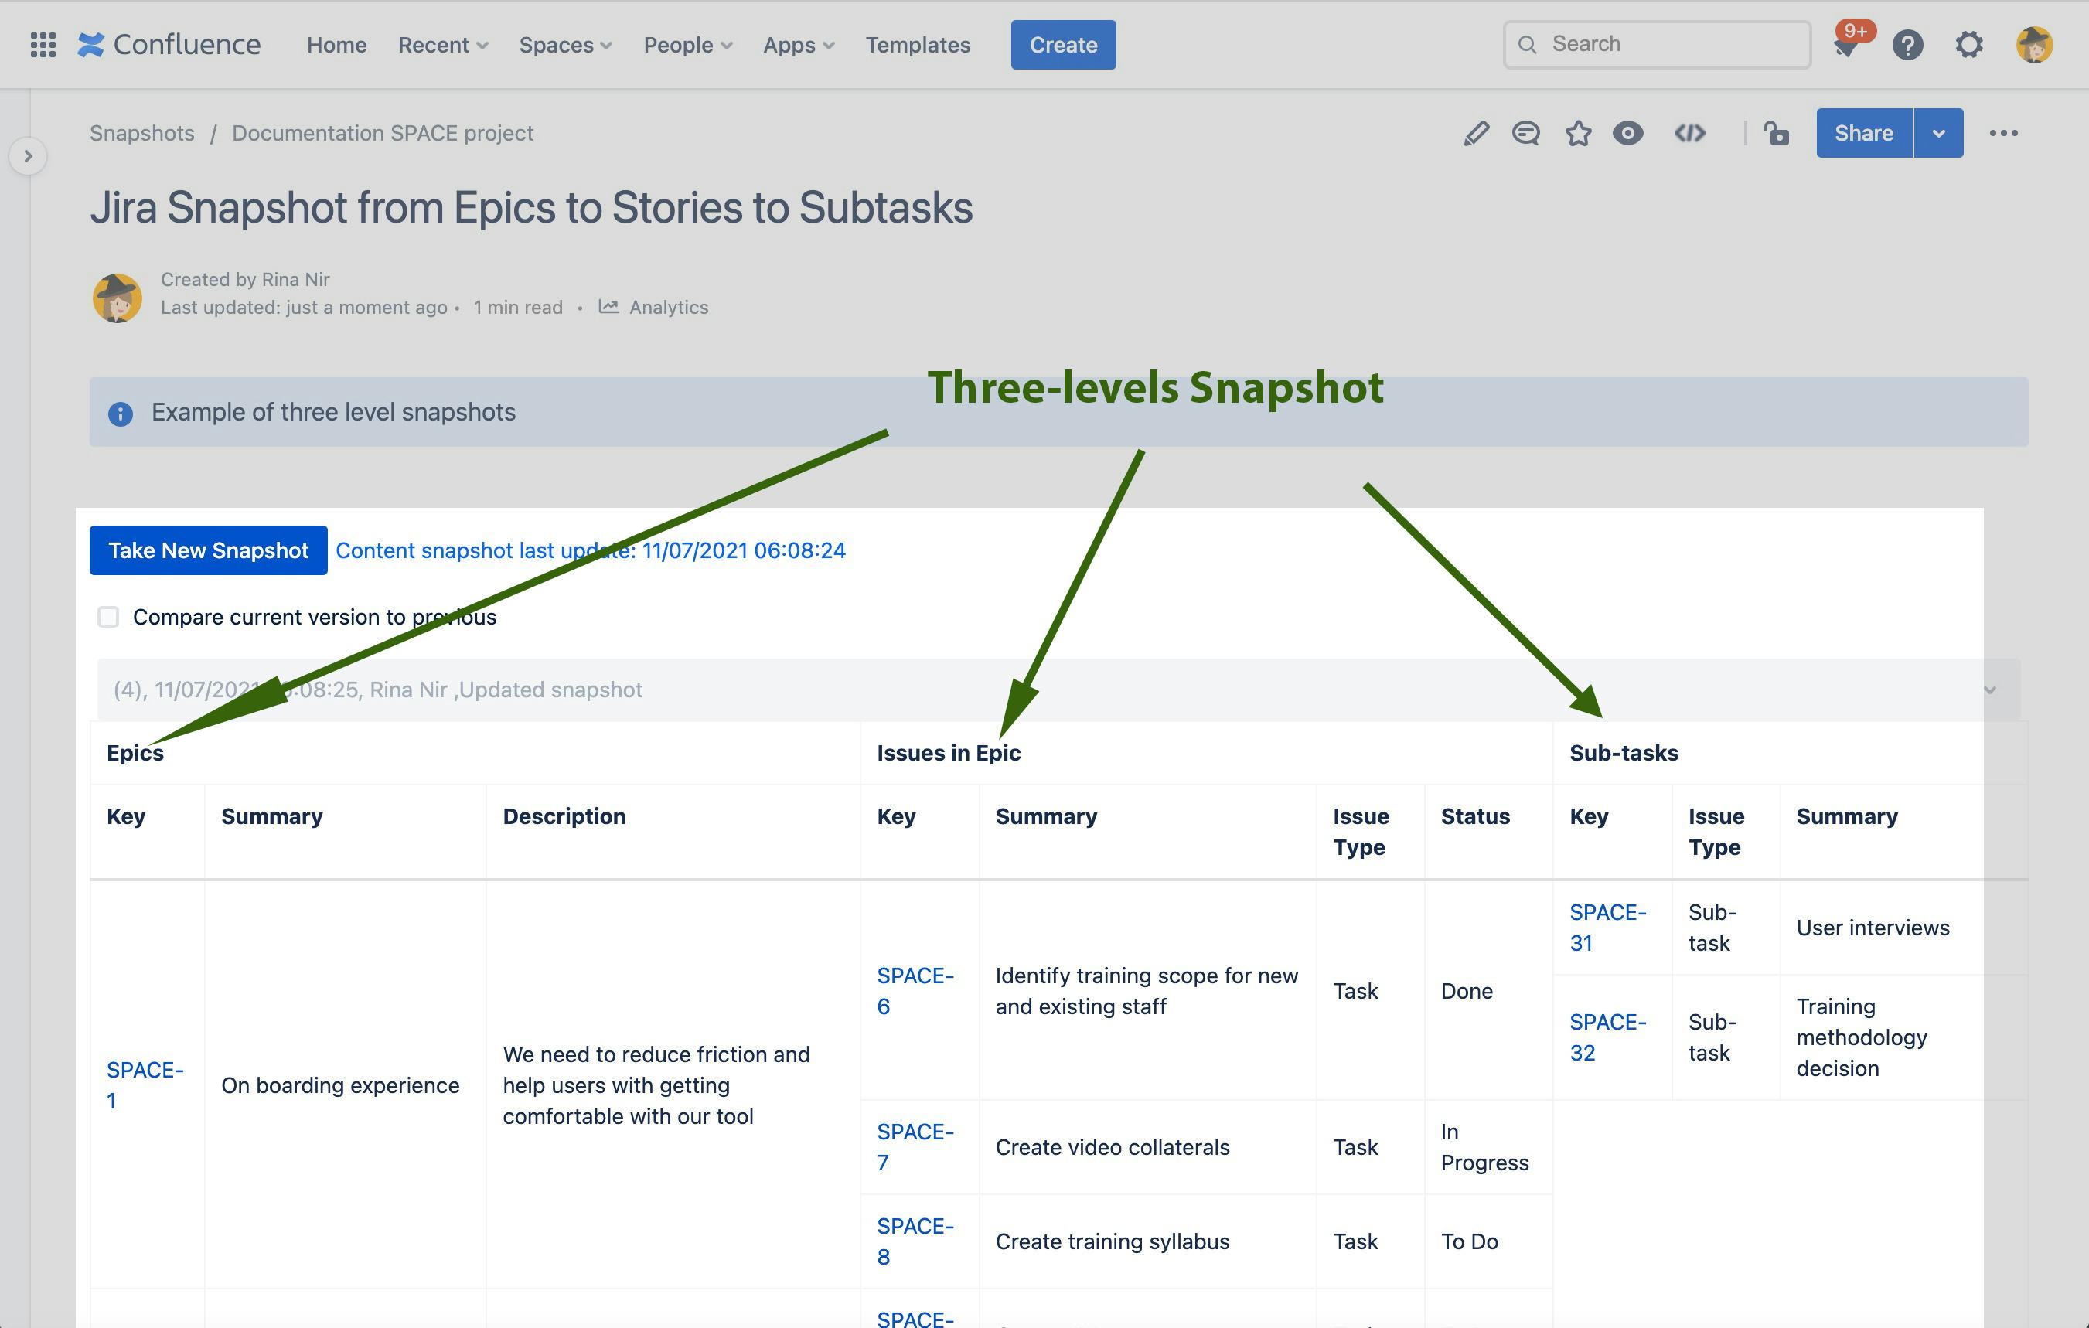Open the source code view icon
This screenshot has width=2089, height=1328.
coord(1689,133)
